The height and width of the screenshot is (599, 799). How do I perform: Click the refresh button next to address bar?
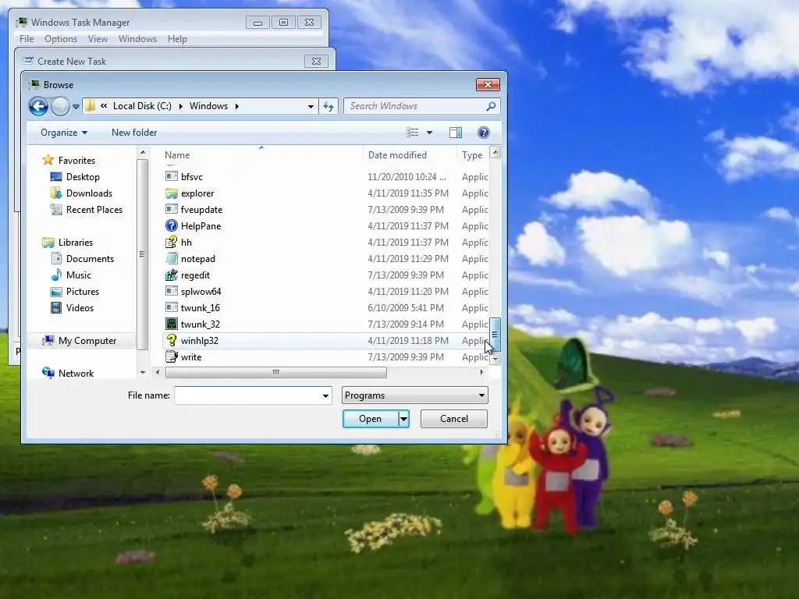[x=328, y=106]
